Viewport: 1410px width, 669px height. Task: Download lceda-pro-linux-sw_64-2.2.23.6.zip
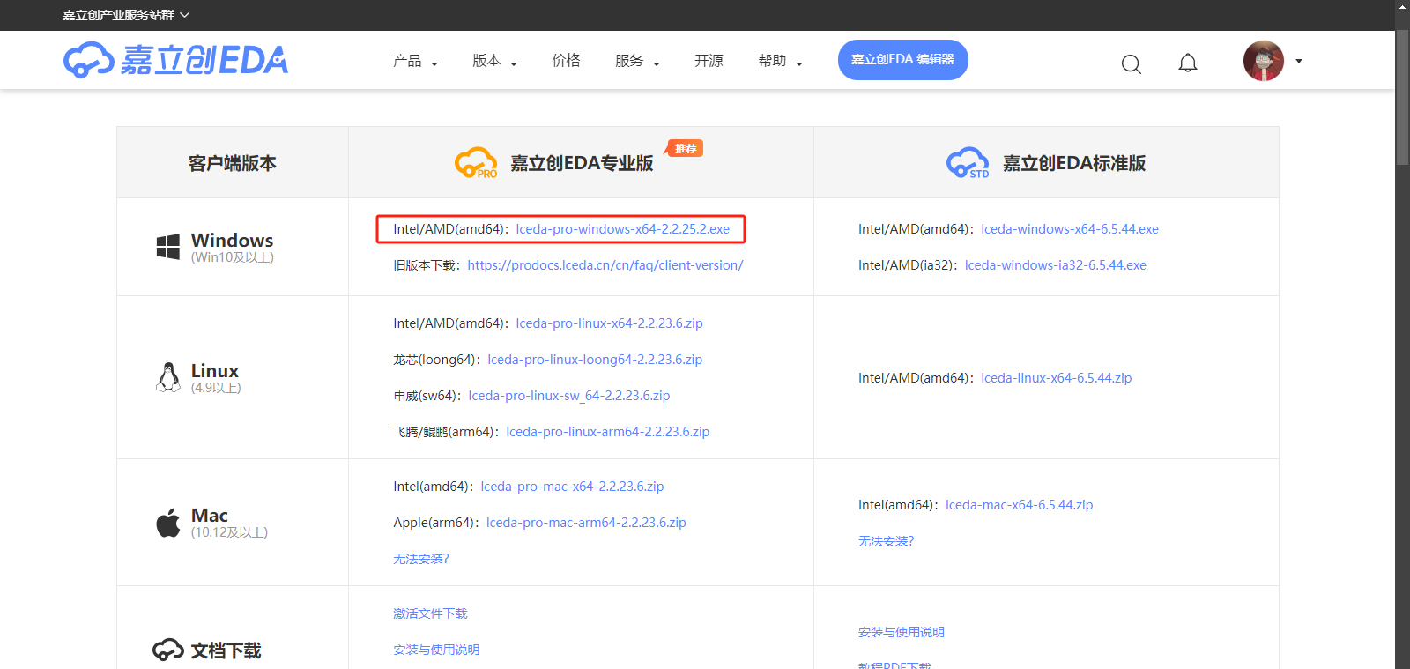[x=569, y=396]
